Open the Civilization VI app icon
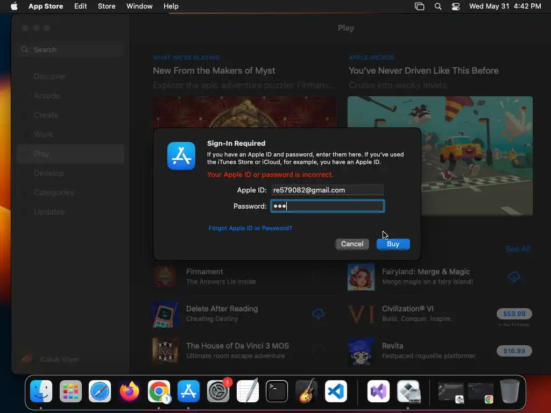The image size is (551, 413). coord(361,314)
